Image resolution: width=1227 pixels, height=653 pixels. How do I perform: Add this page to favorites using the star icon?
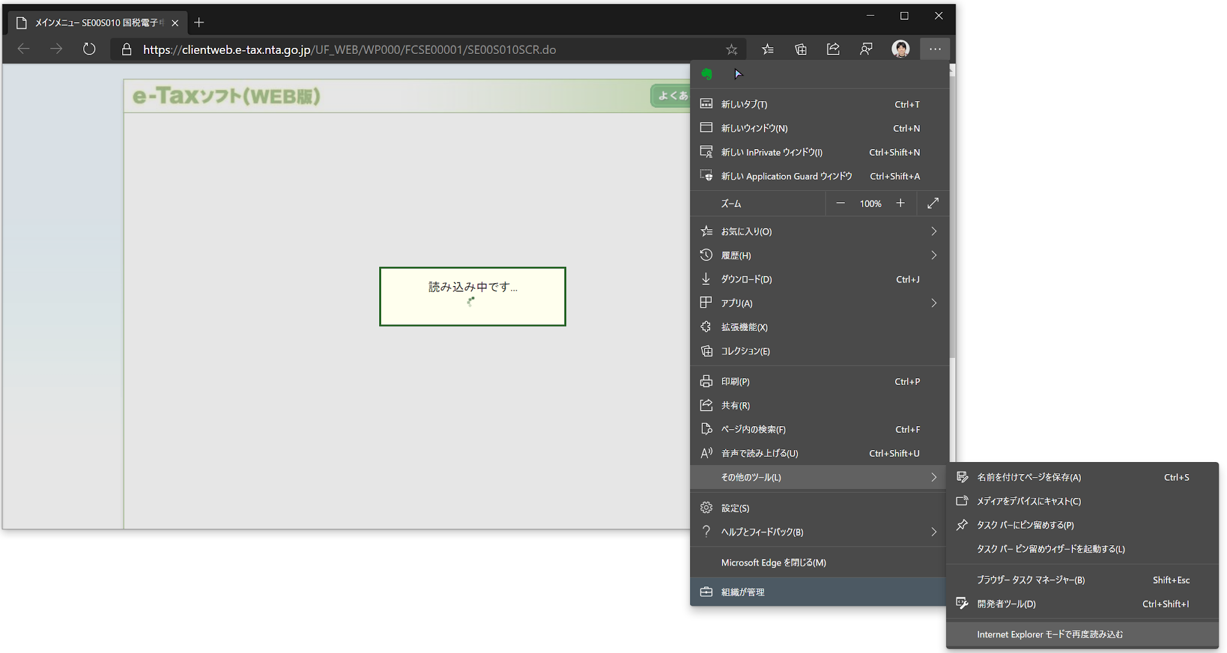click(732, 50)
